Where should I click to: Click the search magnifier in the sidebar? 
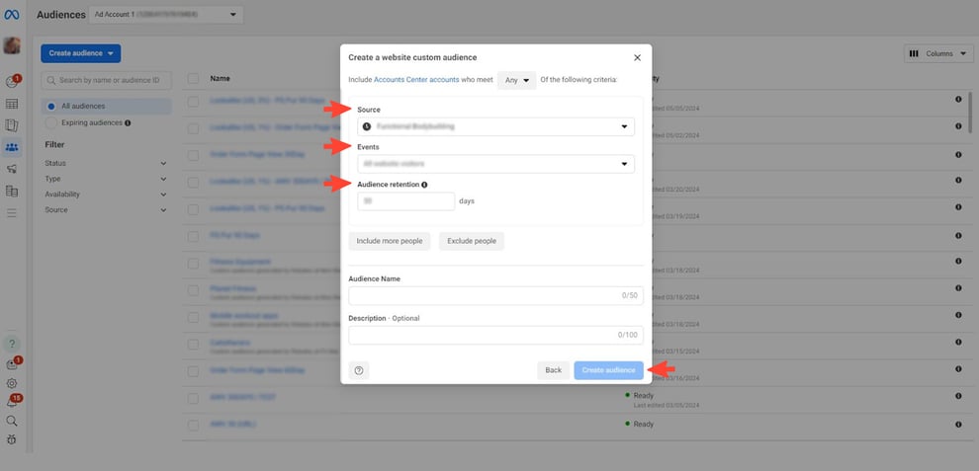(x=12, y=421)
